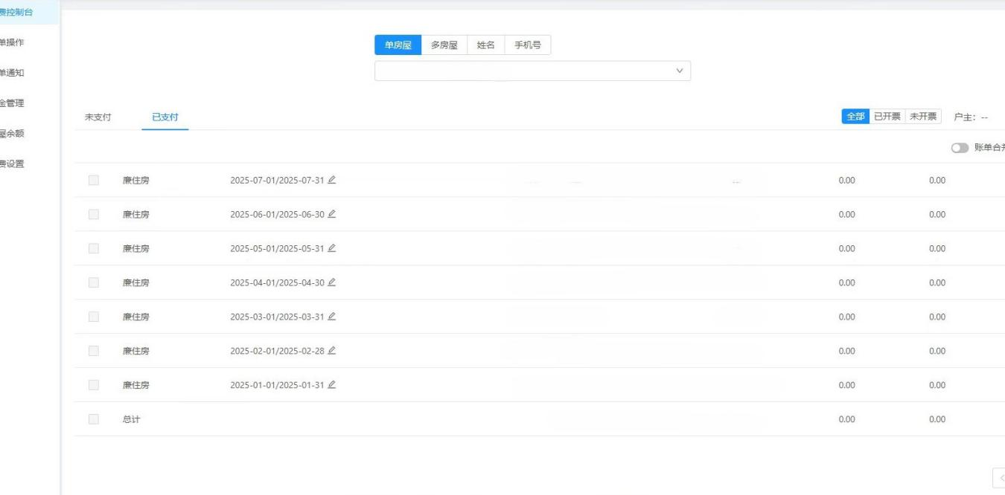Edit the 2025-05-01/2025-05-31 billing period
The image size is (1005, 495).
point(332,248)
